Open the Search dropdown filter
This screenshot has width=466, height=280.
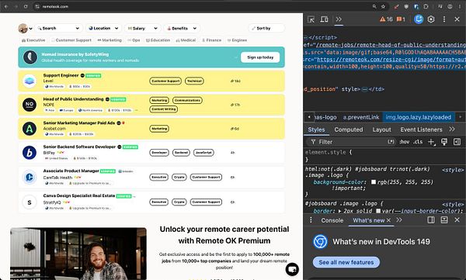coord(58,28)
